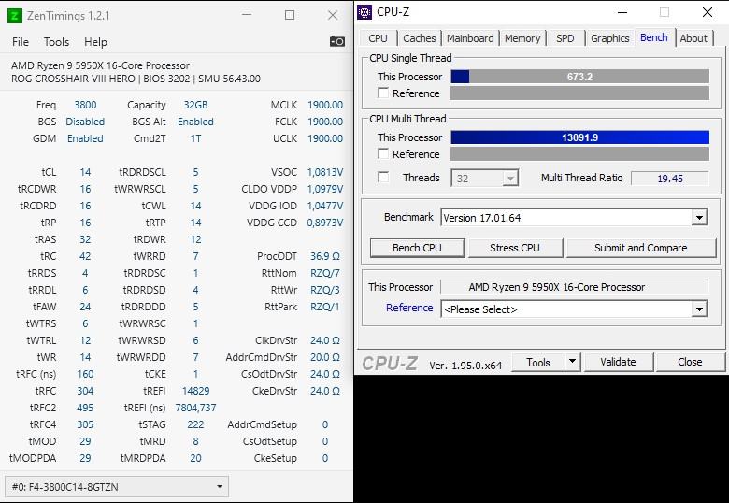This screenshot has height=503, width=729.
Task: Click the BGS value Disabled
Action: pyautogui.click(x=85, y=122)
